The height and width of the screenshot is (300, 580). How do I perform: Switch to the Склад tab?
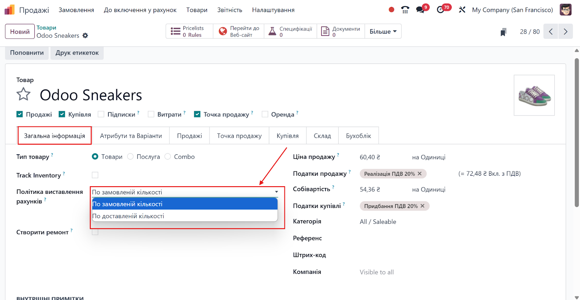coord(322,136)
